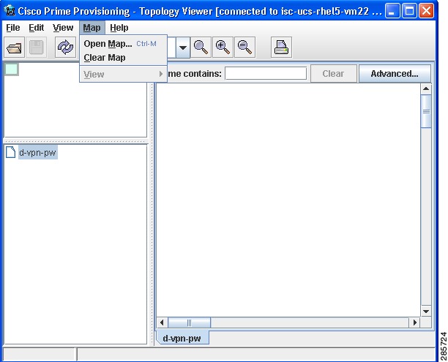Select the magnifier zoom tool icon
The image size is (448, 362).
tap(201, 47)
